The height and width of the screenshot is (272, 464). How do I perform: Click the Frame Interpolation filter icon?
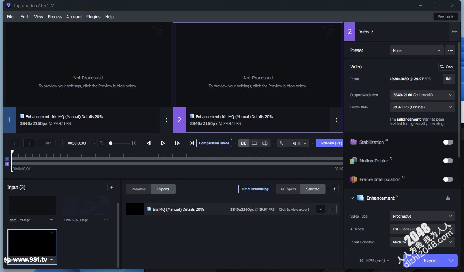click(x=353, y=179)
